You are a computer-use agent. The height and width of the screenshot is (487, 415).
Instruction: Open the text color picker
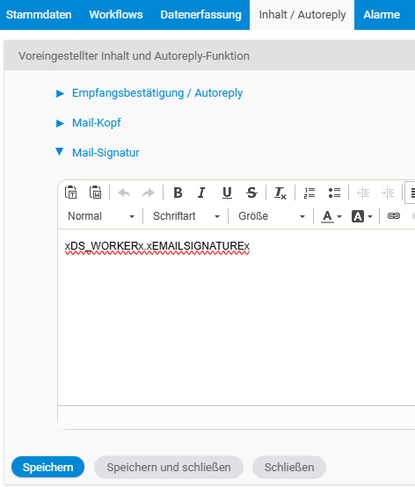[x=331, y=216]
